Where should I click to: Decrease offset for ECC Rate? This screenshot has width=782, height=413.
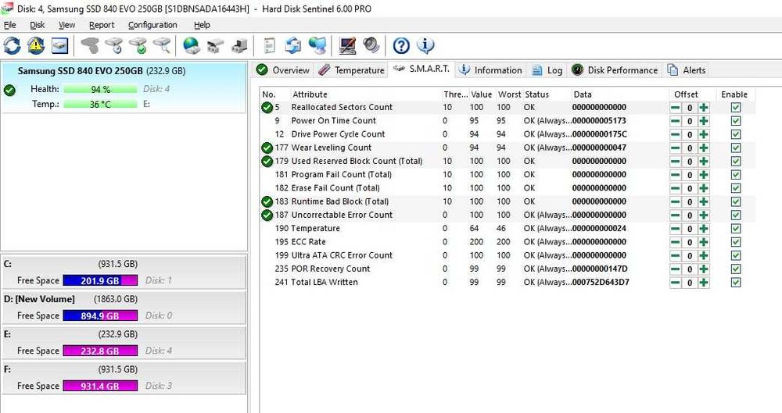coord(676,242)
